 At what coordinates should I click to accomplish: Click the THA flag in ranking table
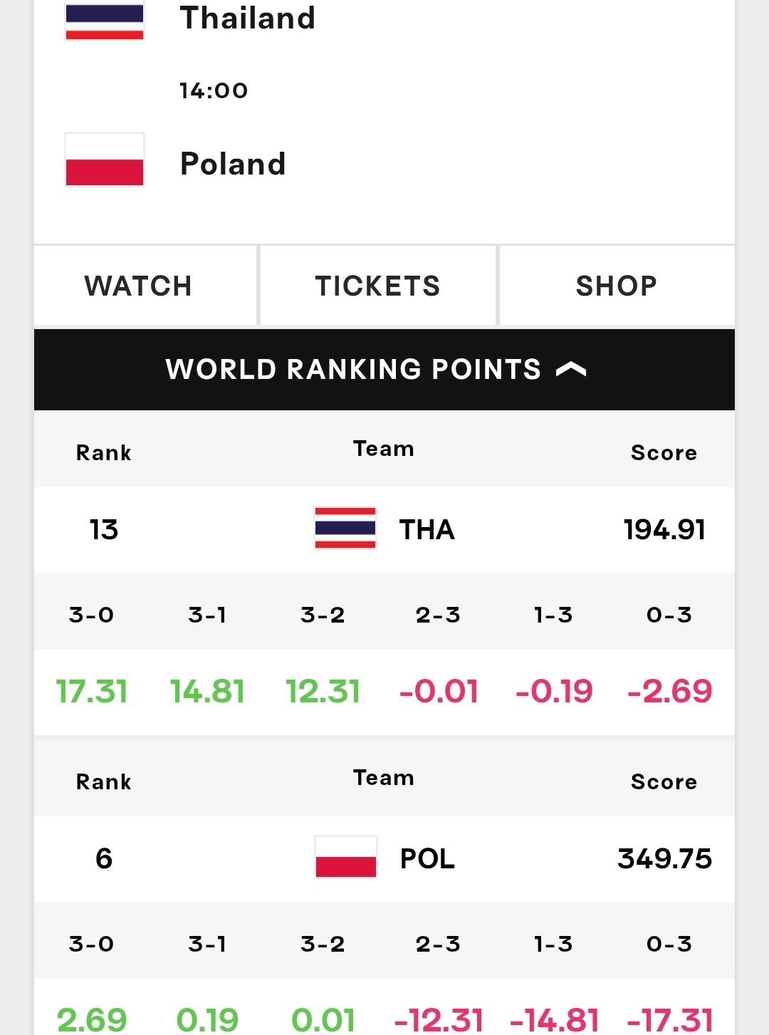pos(345,528)
